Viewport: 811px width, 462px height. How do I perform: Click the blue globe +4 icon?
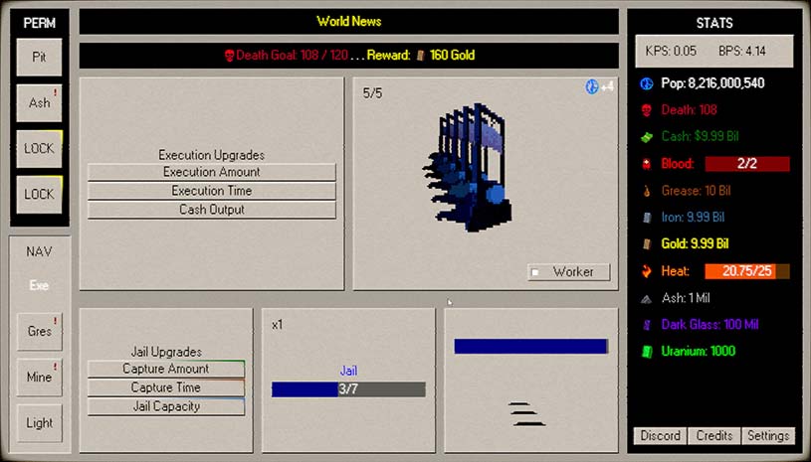click(x=592, y=87)
